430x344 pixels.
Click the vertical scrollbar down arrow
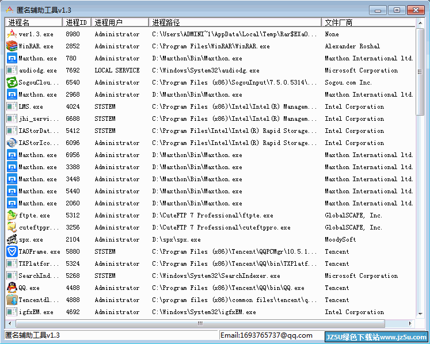tap(420, 314)
